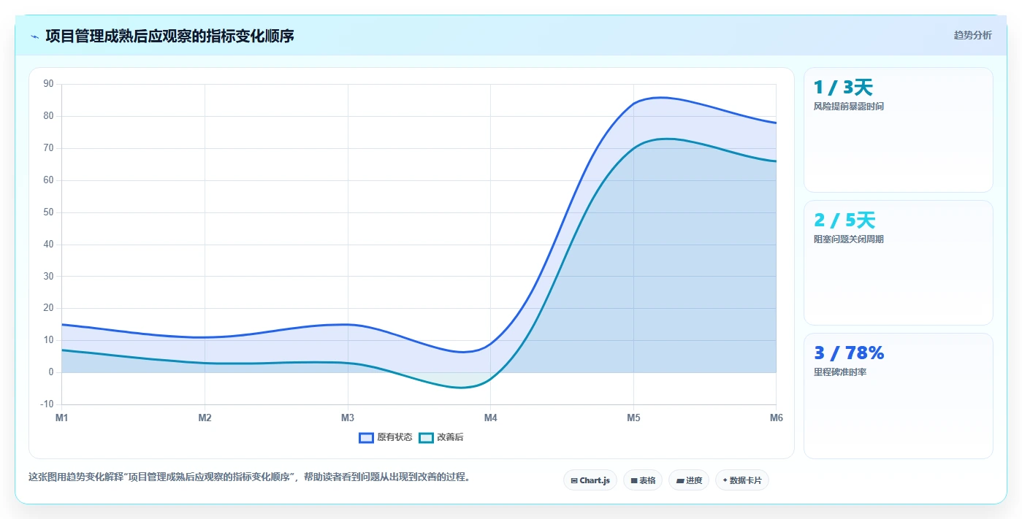Viewport: 1022px width, 519px height.
Task: Click the 2 / 5天 value
Action: tap(844, 220)
